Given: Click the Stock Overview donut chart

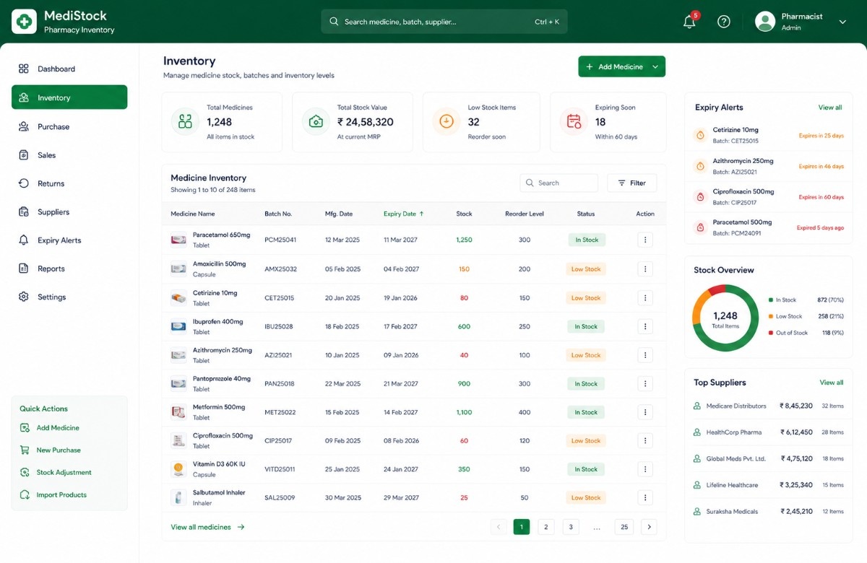Looking at the screenshot, I should pyautogui.click(x=725, y=318).
